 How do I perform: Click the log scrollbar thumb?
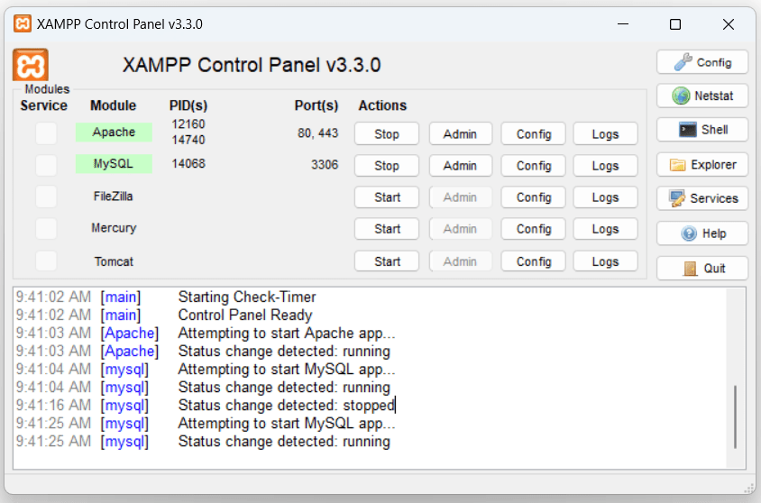click(735, 416)
